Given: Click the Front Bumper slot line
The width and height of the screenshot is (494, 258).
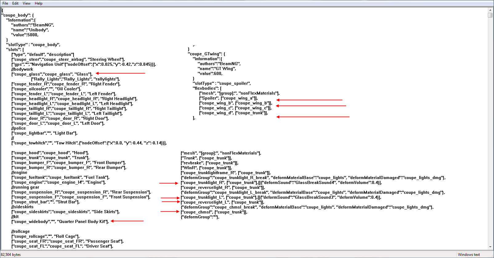Looking at the screenshot, I should tap(68, 162).
